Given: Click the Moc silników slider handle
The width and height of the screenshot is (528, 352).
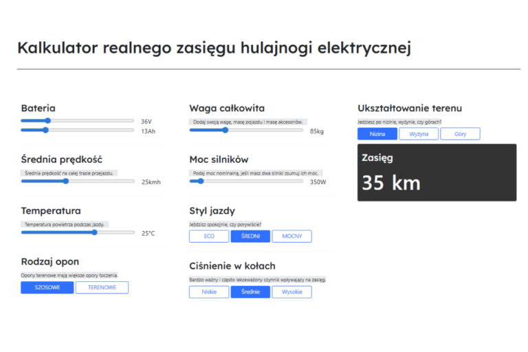Looking at the screenshot, I should pyautogui.click(x=201, y=181).
